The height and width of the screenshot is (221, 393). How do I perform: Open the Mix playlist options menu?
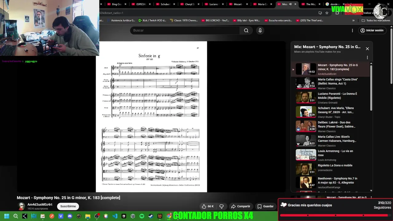coord(367,57)
